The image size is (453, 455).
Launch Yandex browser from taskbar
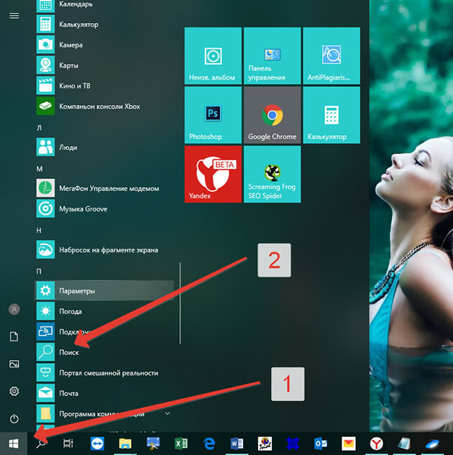click(x=376, y=443)
